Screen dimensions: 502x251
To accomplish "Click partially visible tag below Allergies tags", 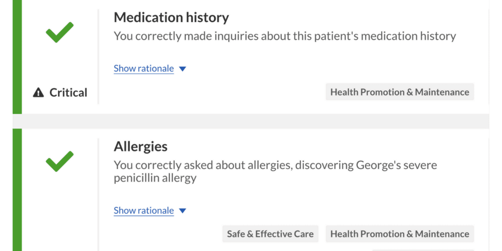I will click(423, 250).
